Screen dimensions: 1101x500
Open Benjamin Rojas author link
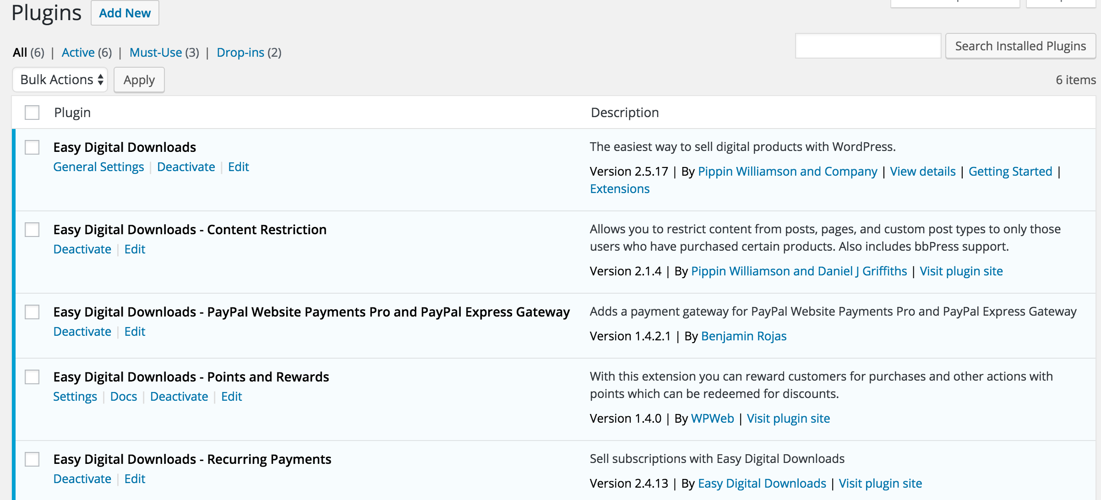pyautogui.click(x=743, y=336)
